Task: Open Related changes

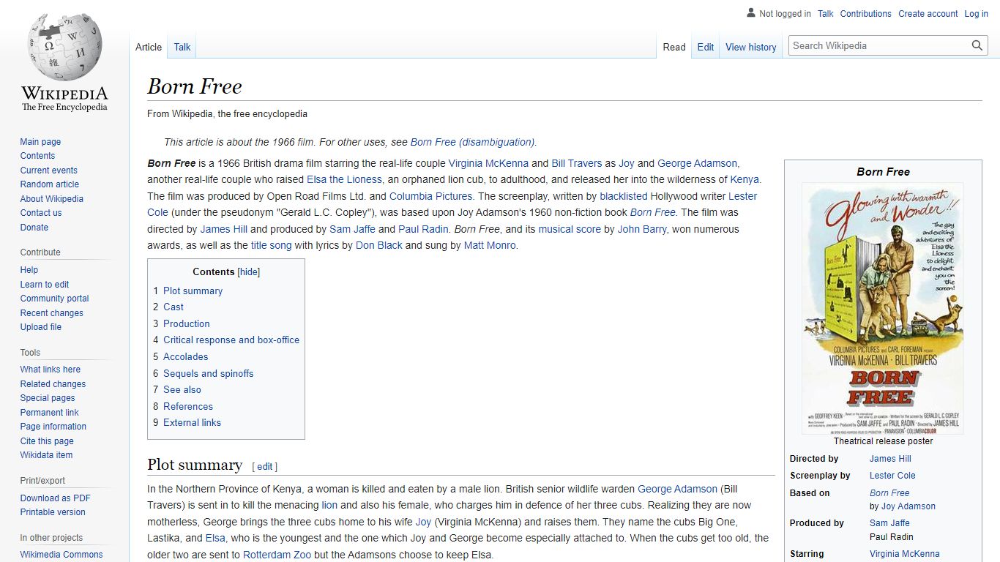Action: (53, 384)
